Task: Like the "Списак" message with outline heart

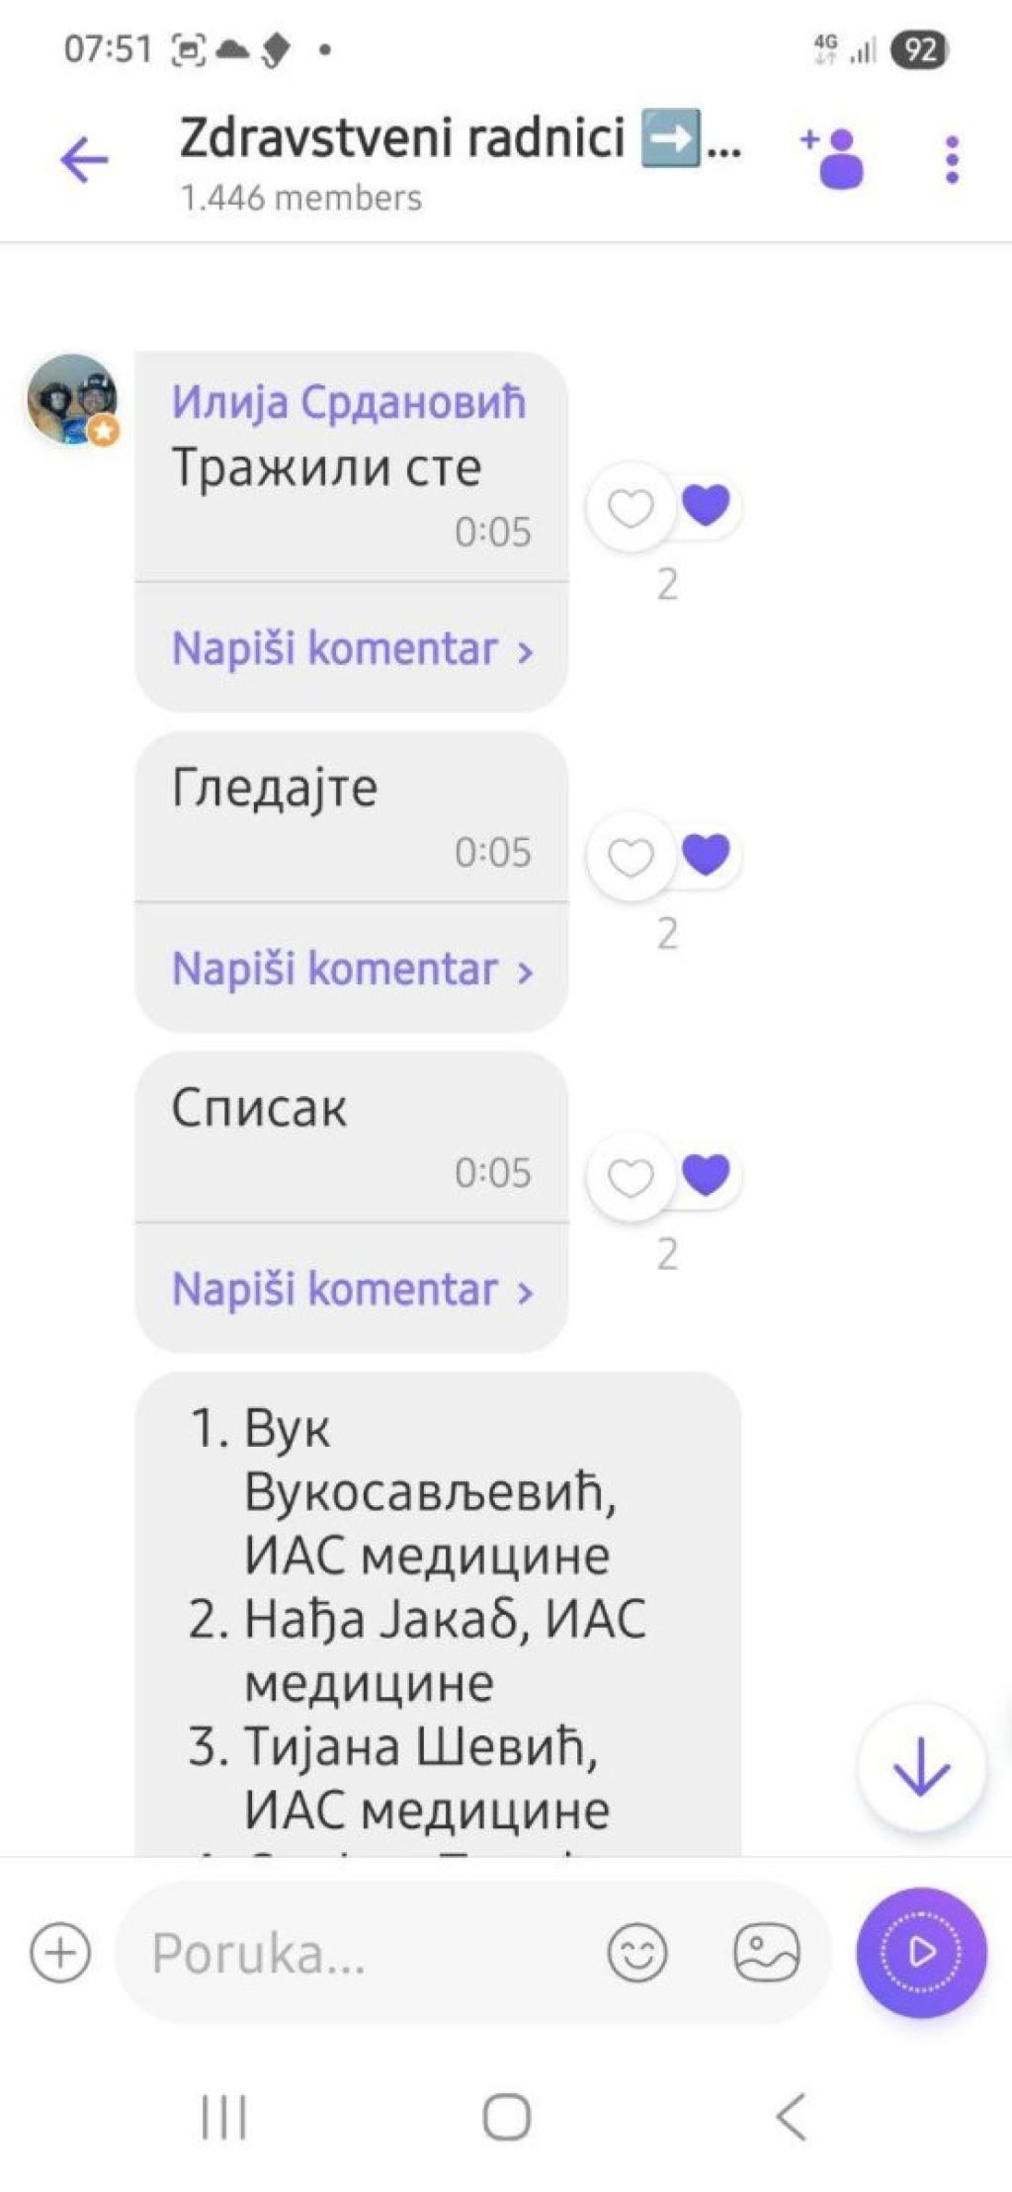Action: tap(631, 1176)
